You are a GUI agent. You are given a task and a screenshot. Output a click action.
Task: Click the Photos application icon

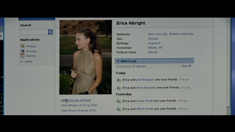[x=22, y=46]
